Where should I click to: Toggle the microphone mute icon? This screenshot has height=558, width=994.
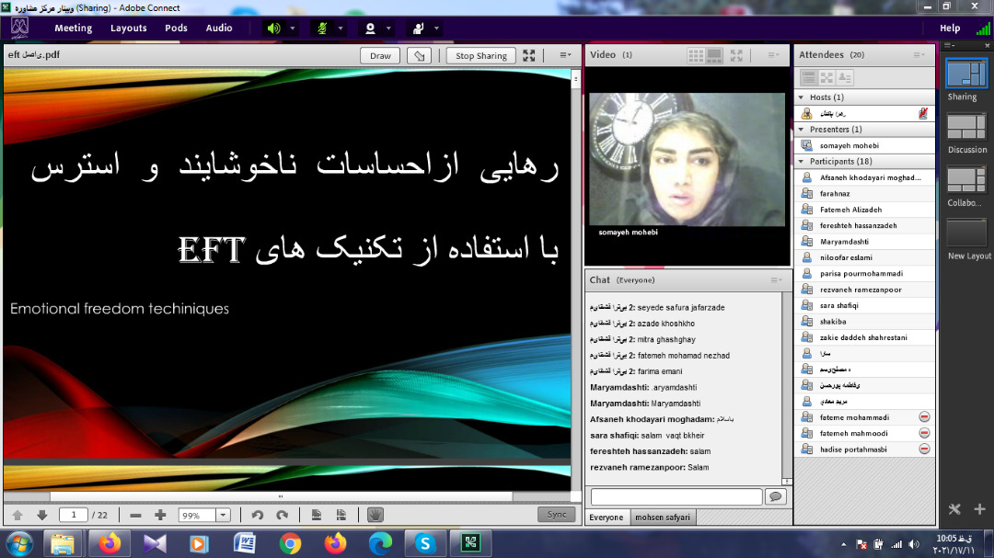322,28
